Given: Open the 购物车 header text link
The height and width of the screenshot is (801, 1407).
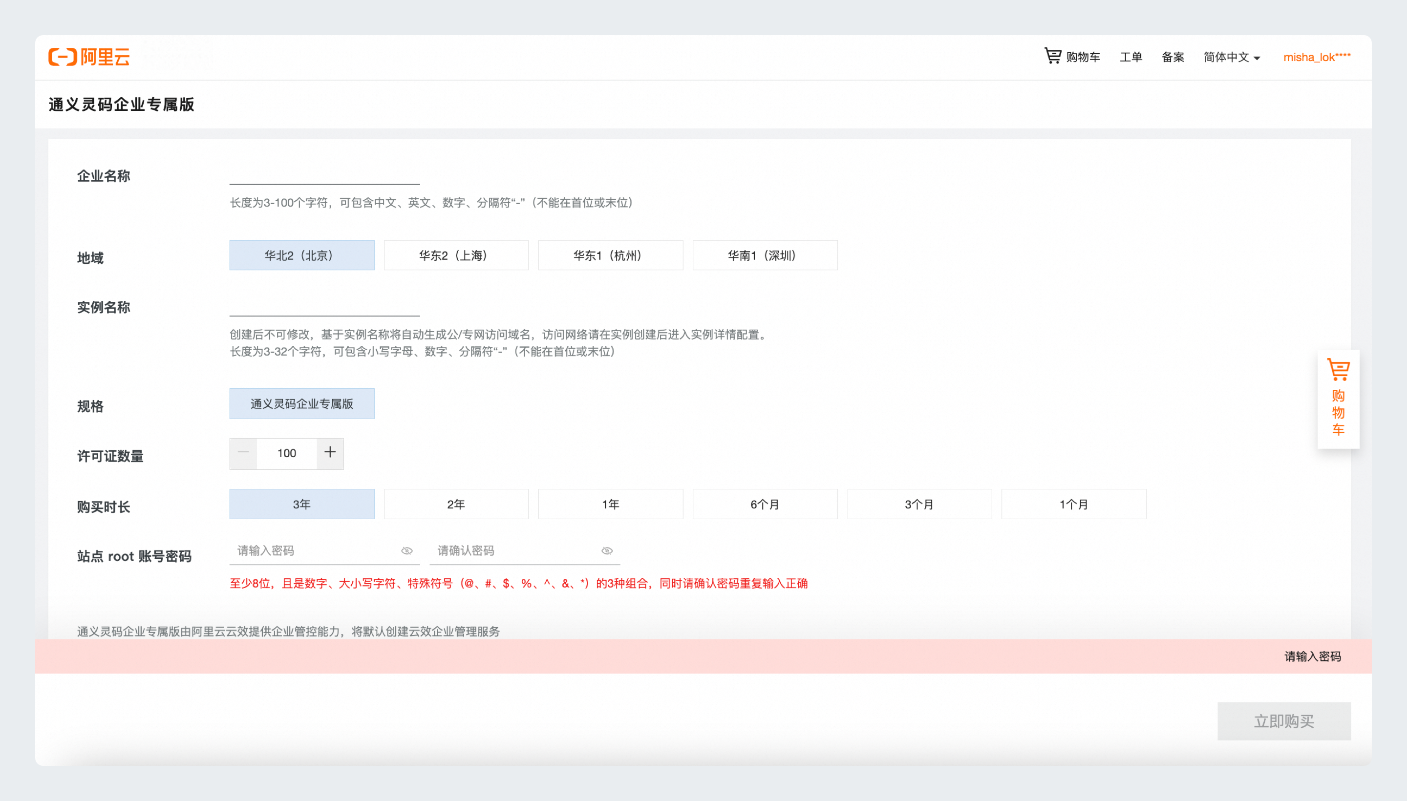Looking at the screenshot, I should 1083,57.
